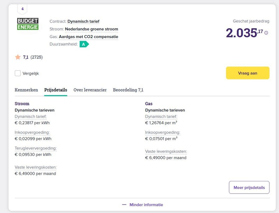
Task: Click the € 0,02099 per kWh value
Action: pyautogui.click(x=33, y=139)
